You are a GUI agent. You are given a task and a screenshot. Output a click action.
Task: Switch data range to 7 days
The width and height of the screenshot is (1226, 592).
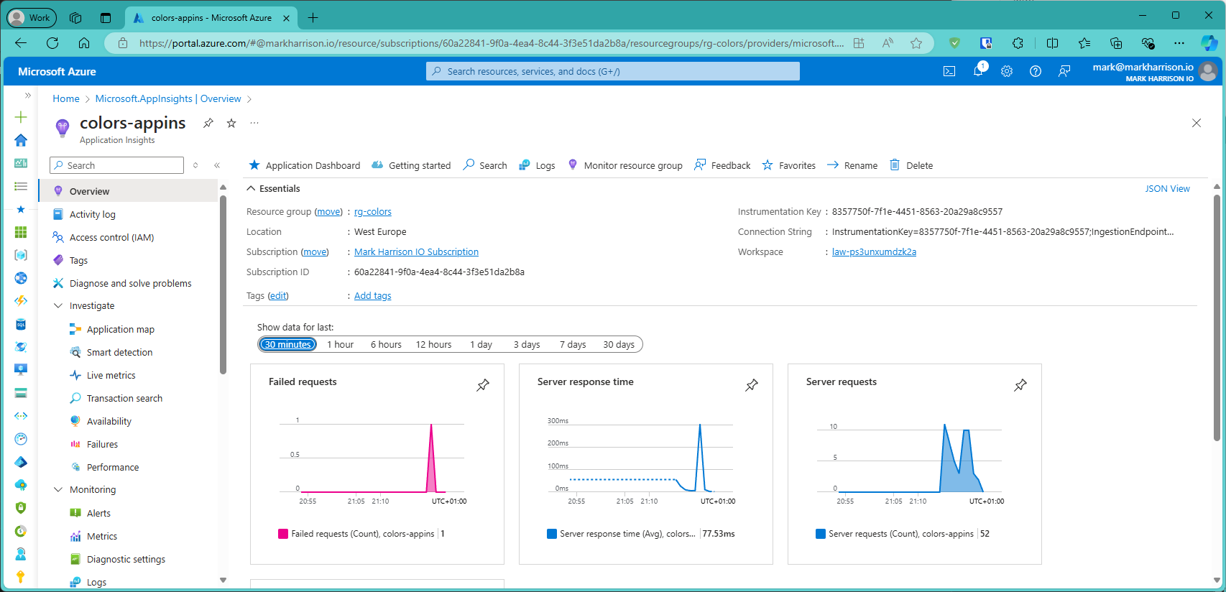point(573,345)
